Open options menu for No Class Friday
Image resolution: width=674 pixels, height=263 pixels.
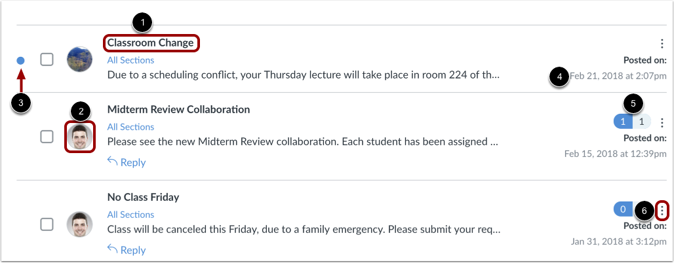663,210
